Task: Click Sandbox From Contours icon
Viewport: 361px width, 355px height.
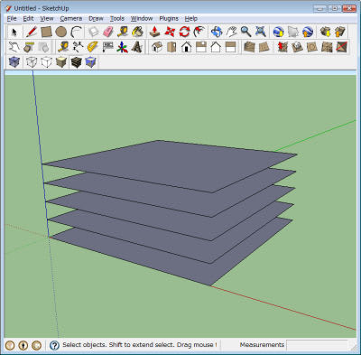Action: click(249, 47)
